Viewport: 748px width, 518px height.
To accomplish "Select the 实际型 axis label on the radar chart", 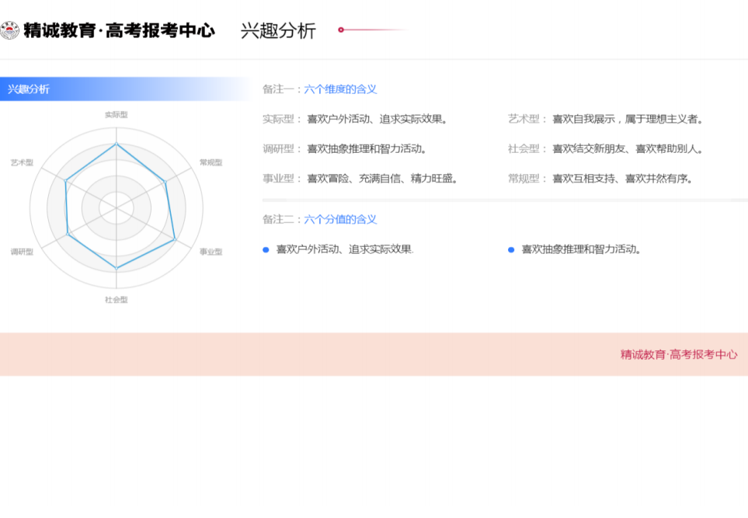I will click(x=117, y=114).
